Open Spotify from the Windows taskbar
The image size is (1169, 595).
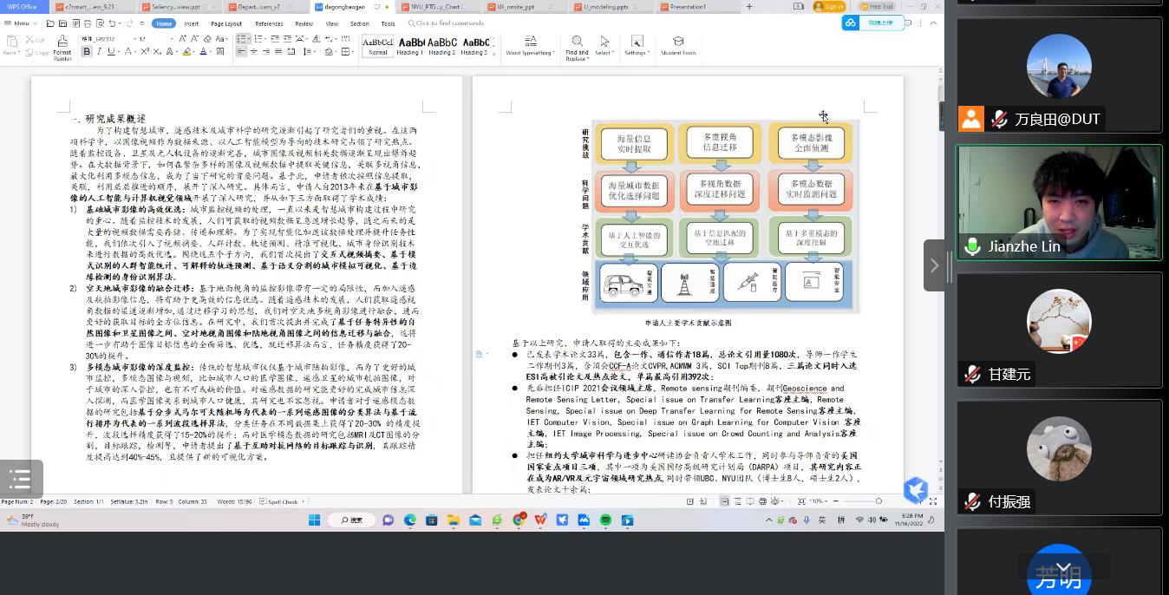point(605,520)
